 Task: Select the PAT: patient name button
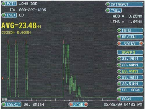(9, 4)
